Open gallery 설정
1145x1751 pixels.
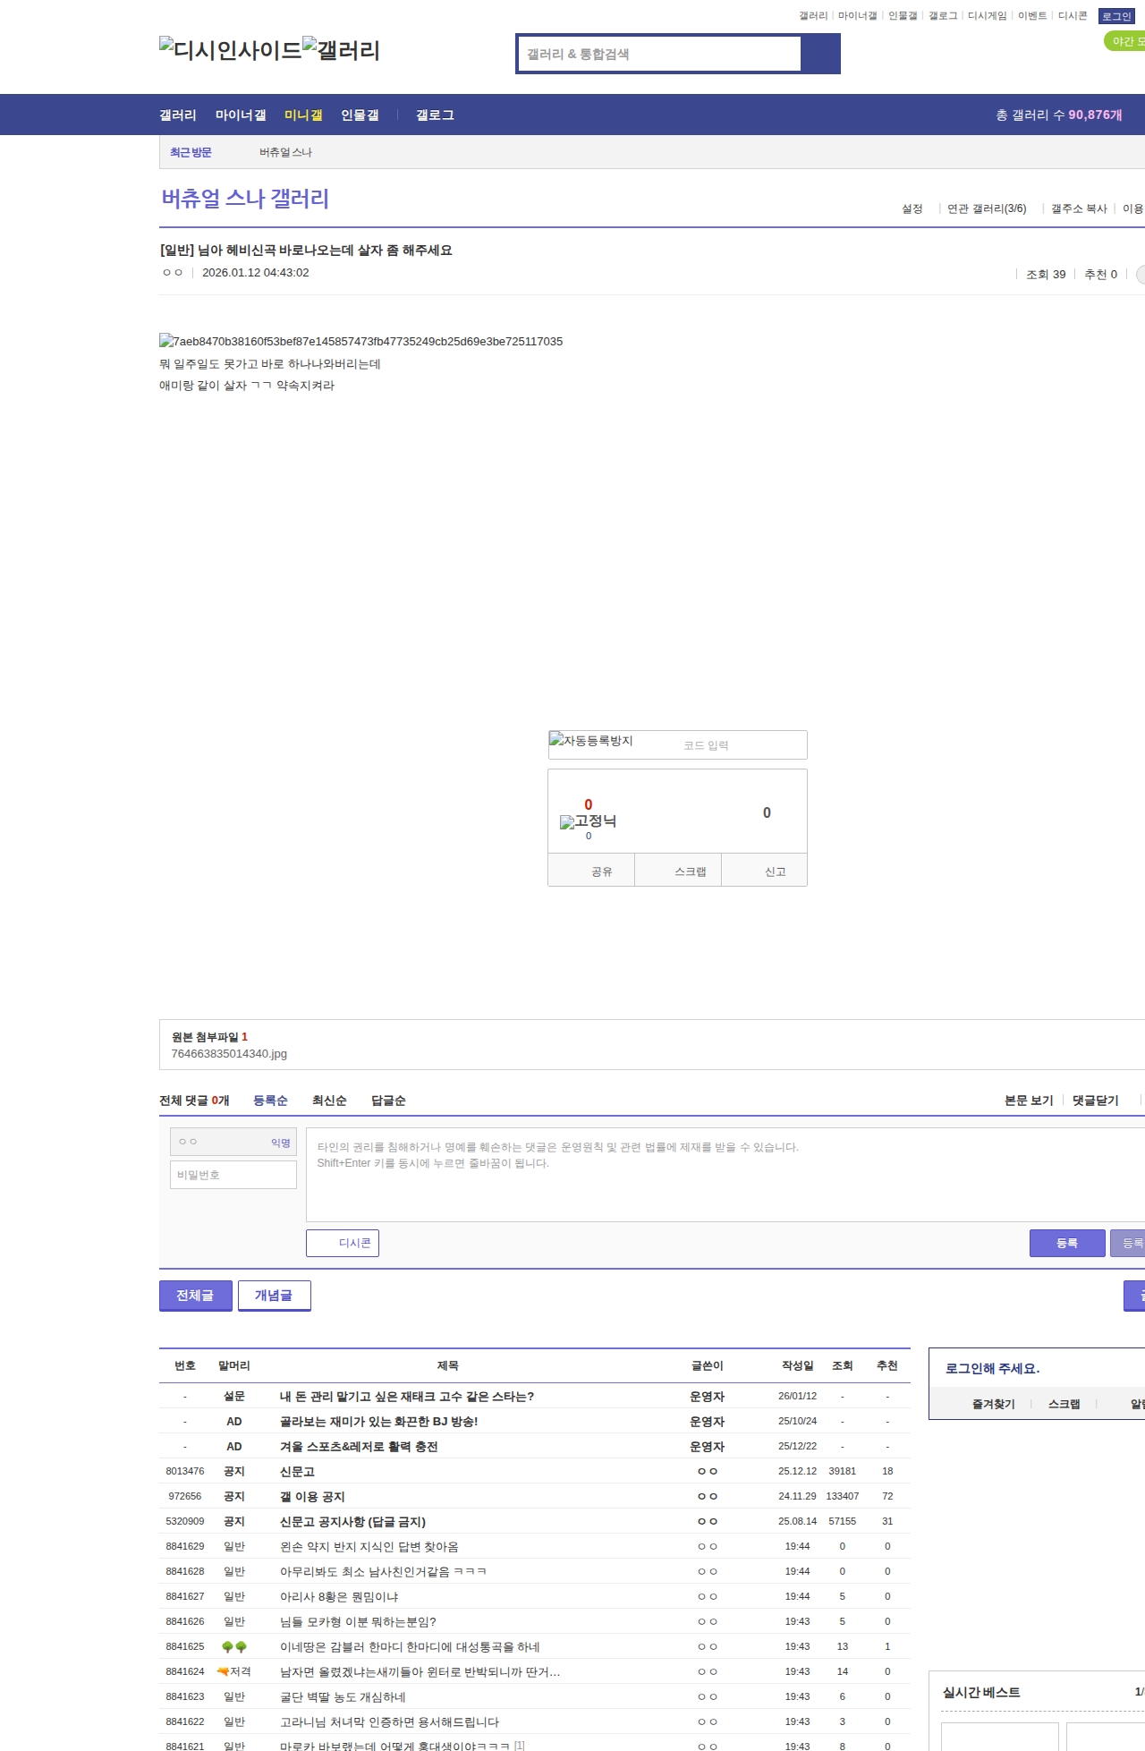(x=912, y=208)
